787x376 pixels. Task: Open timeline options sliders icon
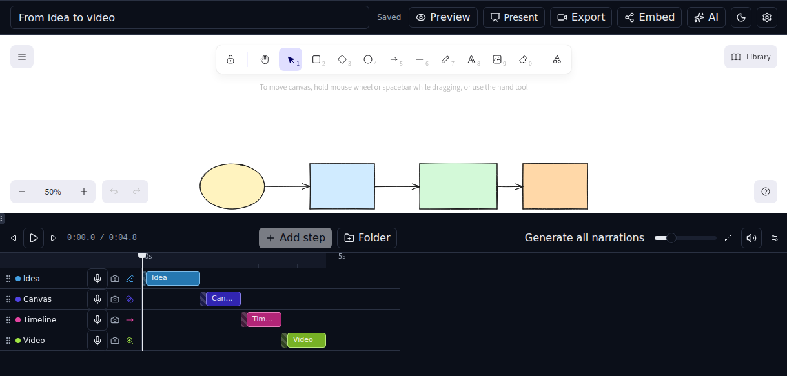[775, 238]
